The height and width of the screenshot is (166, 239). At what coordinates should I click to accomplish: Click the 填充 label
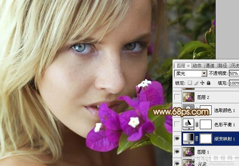(223, 83)
